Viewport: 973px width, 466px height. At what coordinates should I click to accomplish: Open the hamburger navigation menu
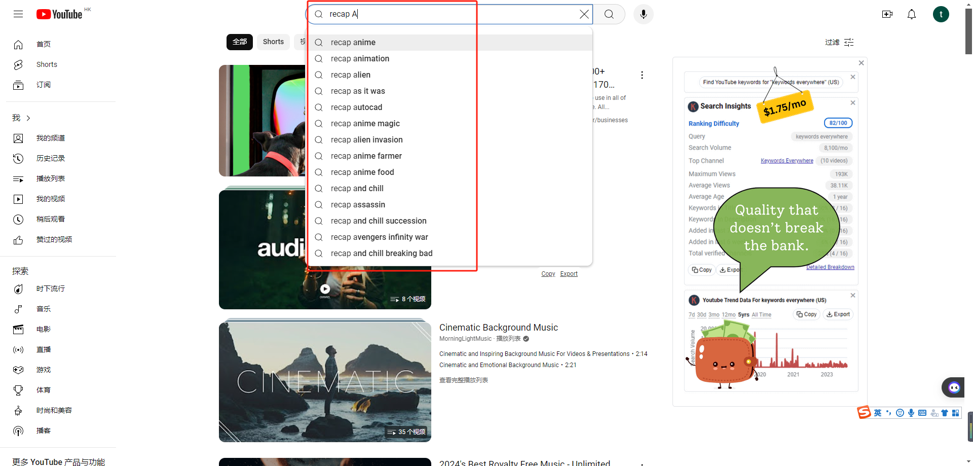coord(18,14)
